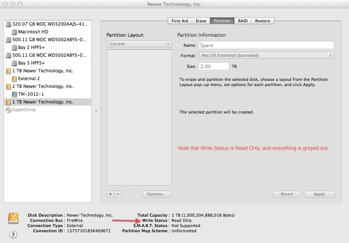Screen dimensions: 349x243
Task: Click the SuperDrive disc icon
Action: click(x=9, y=110)
